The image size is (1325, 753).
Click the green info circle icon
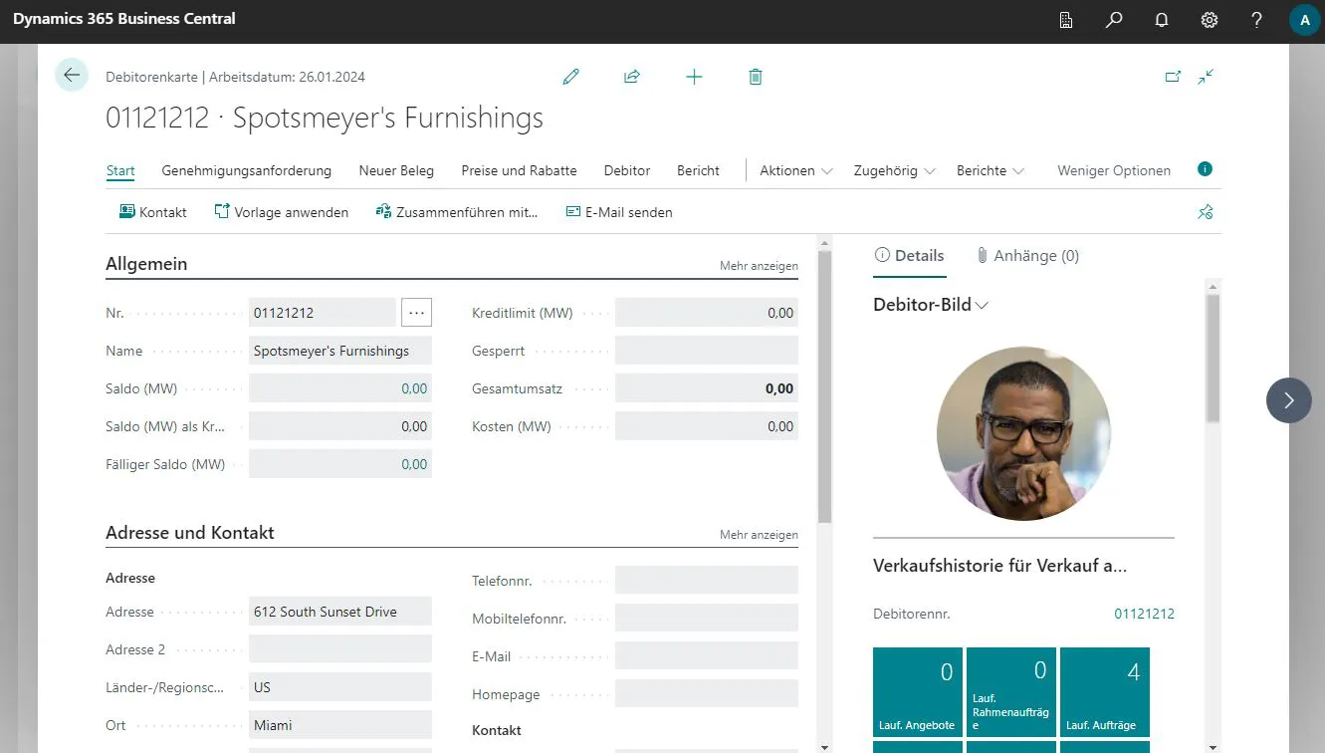[1205, 169]
